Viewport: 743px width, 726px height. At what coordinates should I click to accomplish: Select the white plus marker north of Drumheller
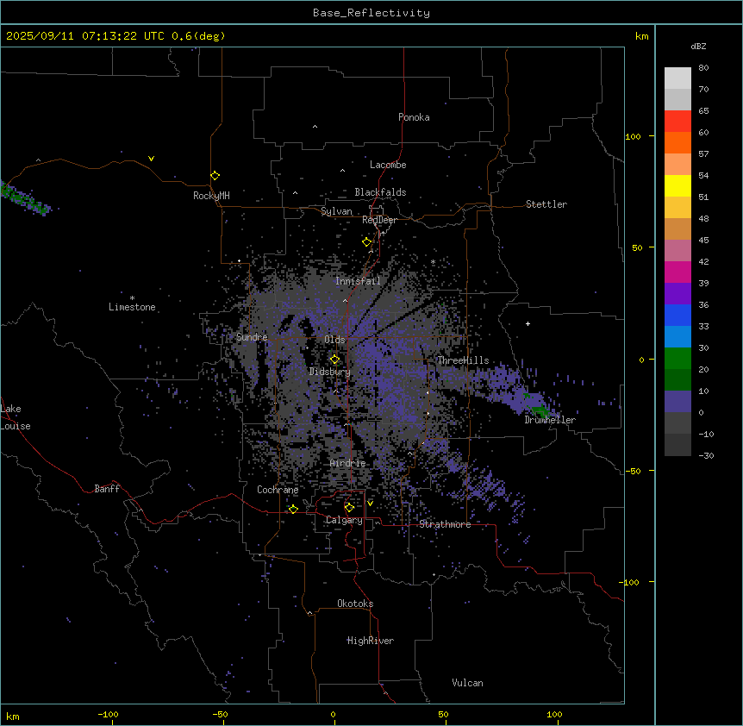(x=528, y=323)
